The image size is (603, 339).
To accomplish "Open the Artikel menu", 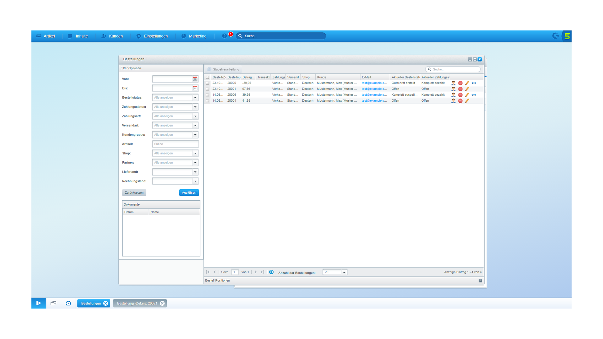I will tap(46, 36).
